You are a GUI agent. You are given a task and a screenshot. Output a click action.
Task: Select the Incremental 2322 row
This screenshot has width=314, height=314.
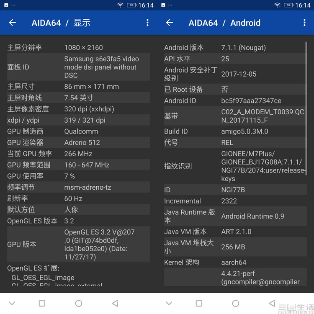click(x=235, y=201)
